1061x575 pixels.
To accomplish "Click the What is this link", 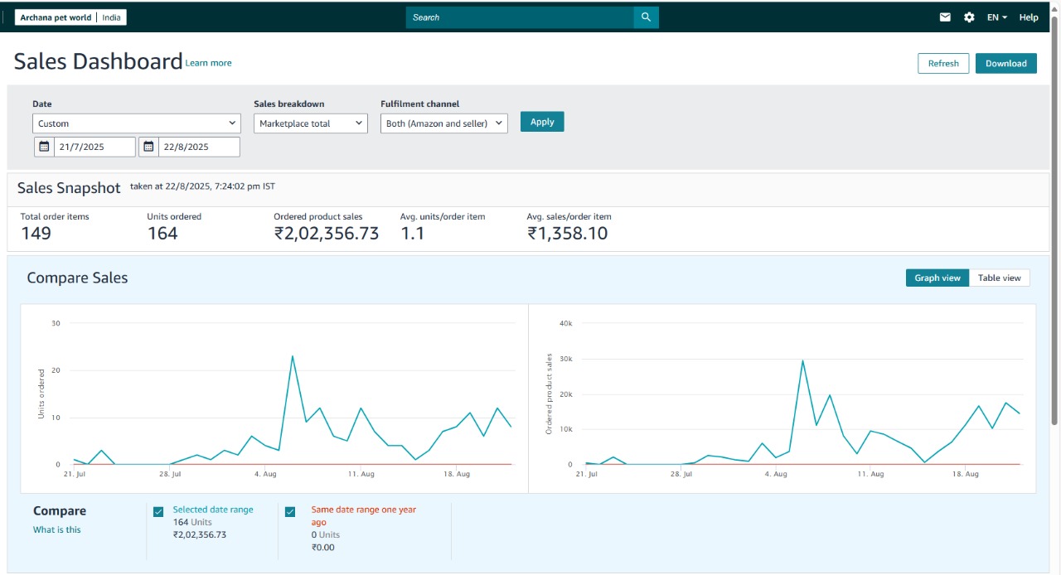I will (57, 529).
